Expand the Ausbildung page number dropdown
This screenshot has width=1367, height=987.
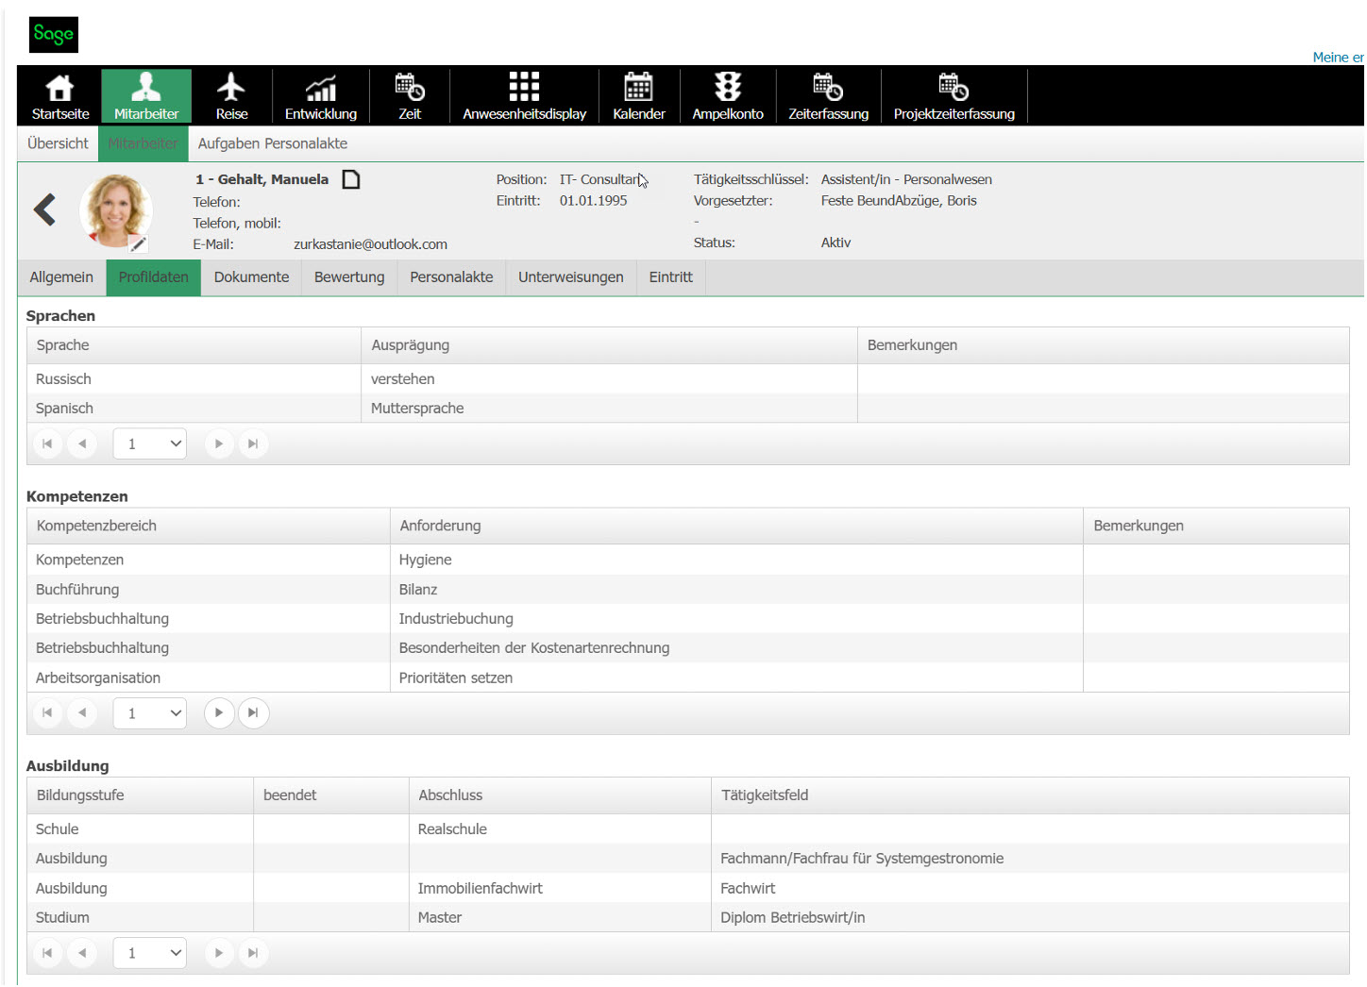[x=150, y=954]
